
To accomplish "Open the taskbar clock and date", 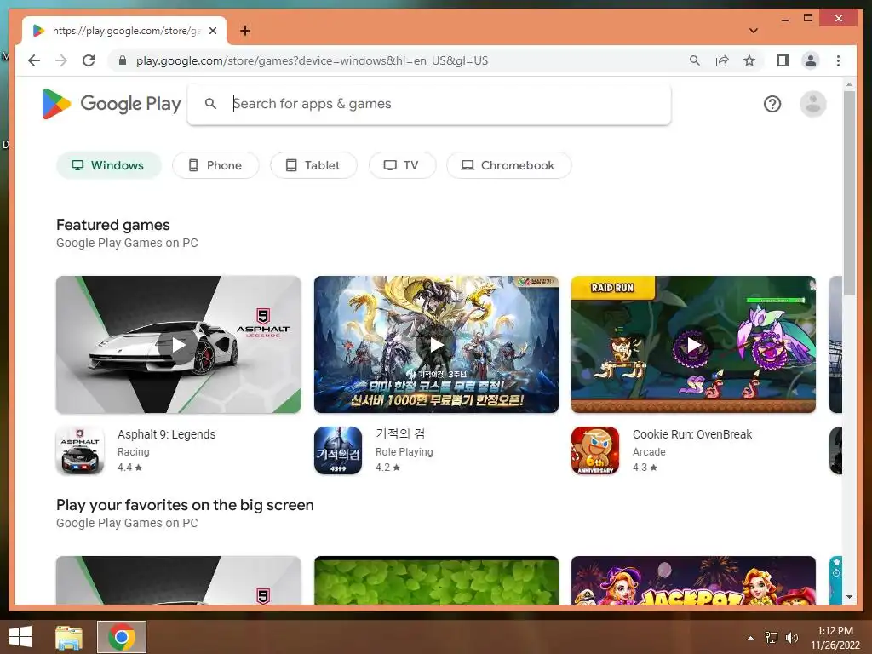I will [835, 638].
